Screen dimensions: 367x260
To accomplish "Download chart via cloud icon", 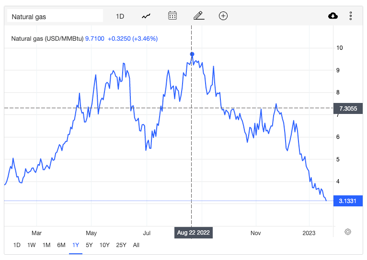I will tap(333, 16).
